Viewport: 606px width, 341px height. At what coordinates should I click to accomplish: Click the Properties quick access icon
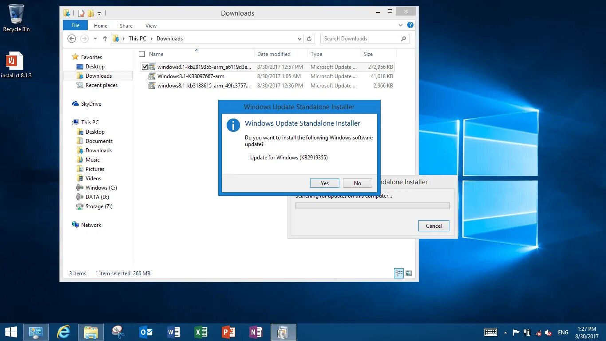[82, 13]
